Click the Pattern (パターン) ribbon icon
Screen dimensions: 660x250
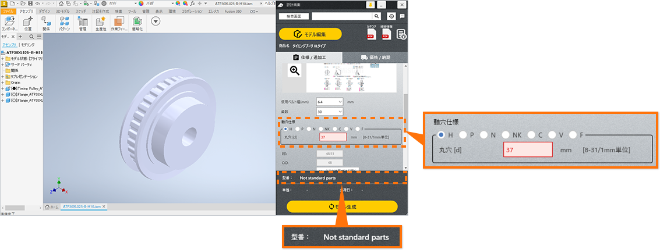click(x=63, y=23)
